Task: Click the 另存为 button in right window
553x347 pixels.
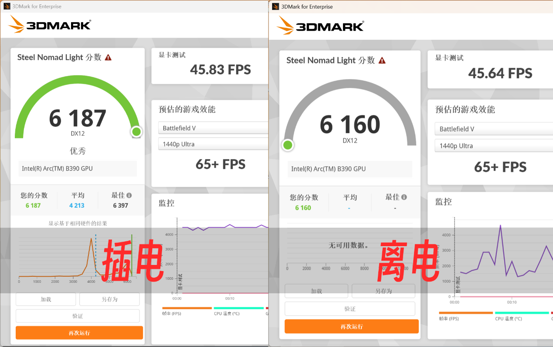Action: (x=383, y=291)
